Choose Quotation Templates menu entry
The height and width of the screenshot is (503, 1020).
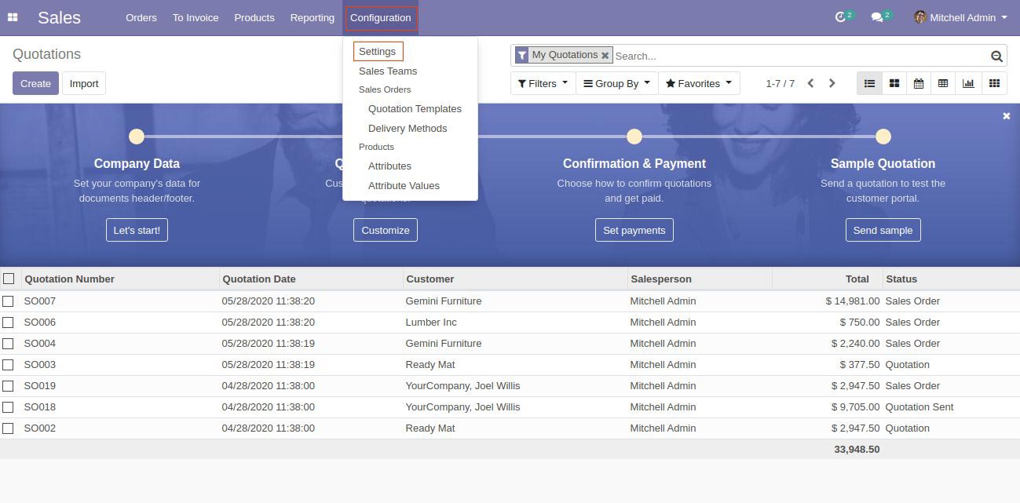pyautogui.click(x=415, y=109)
